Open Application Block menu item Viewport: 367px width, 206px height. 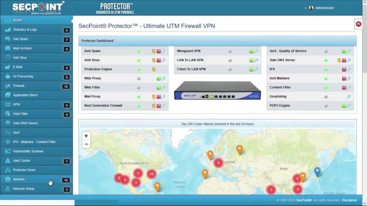[36, 95]
